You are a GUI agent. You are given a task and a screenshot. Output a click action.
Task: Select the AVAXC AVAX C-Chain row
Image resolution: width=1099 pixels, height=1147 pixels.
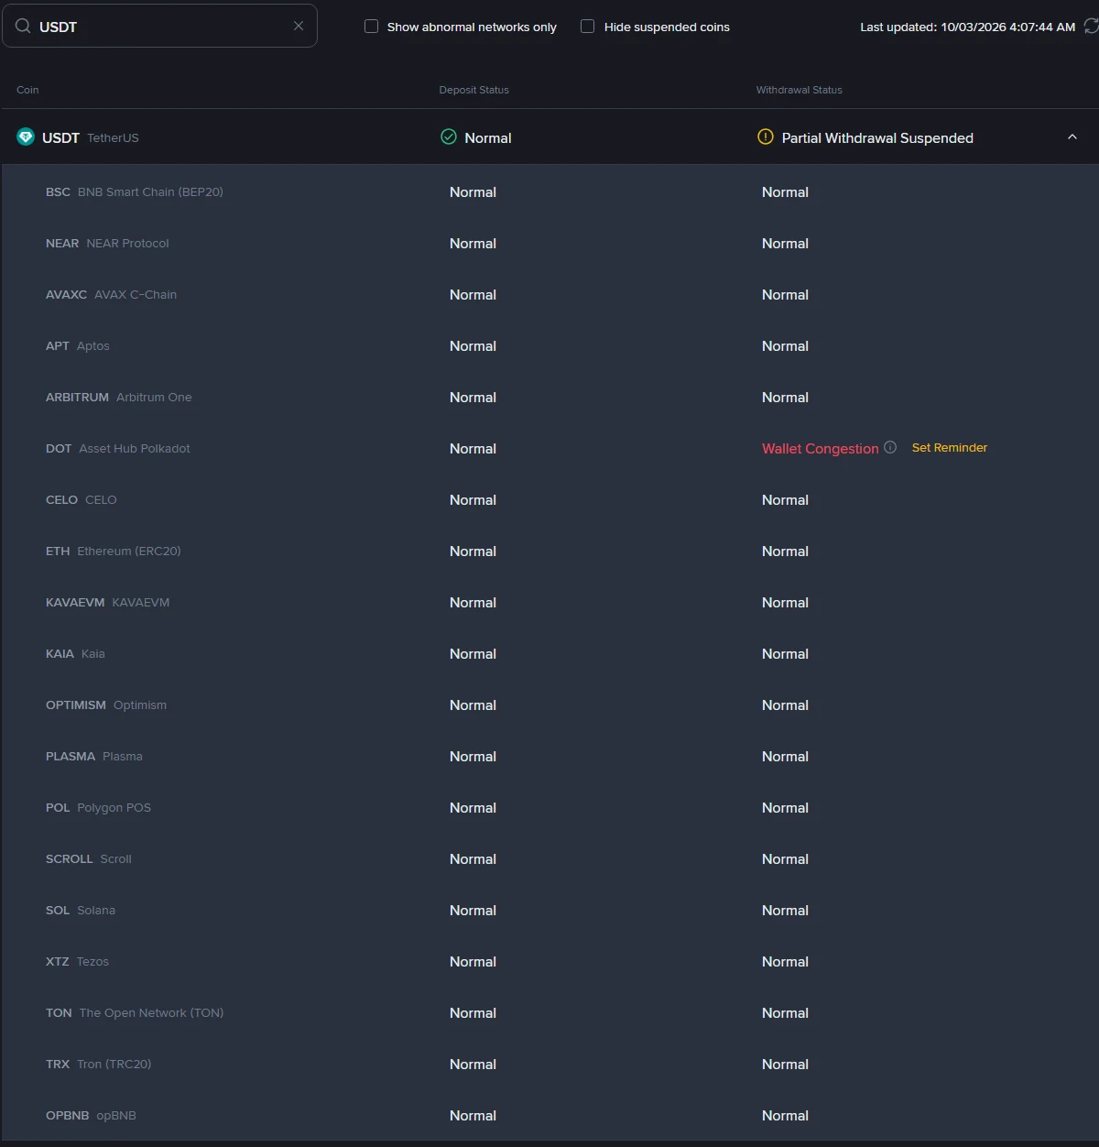tap(549, 295)
